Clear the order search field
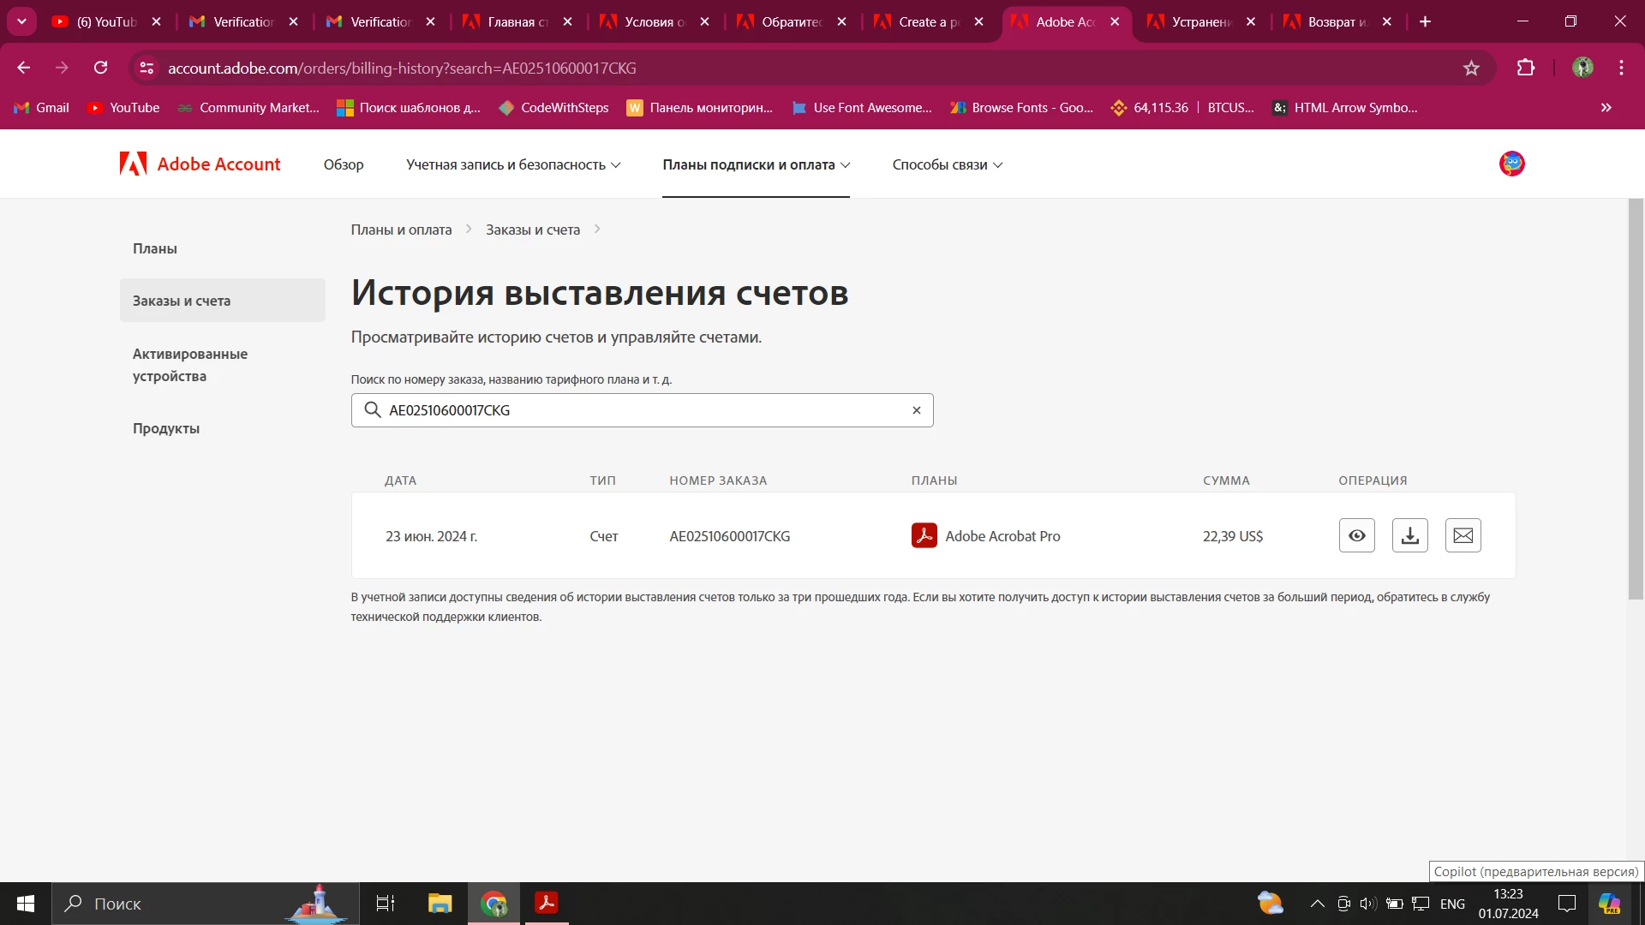The image size is (1645, 925). (x=916, y=410)
